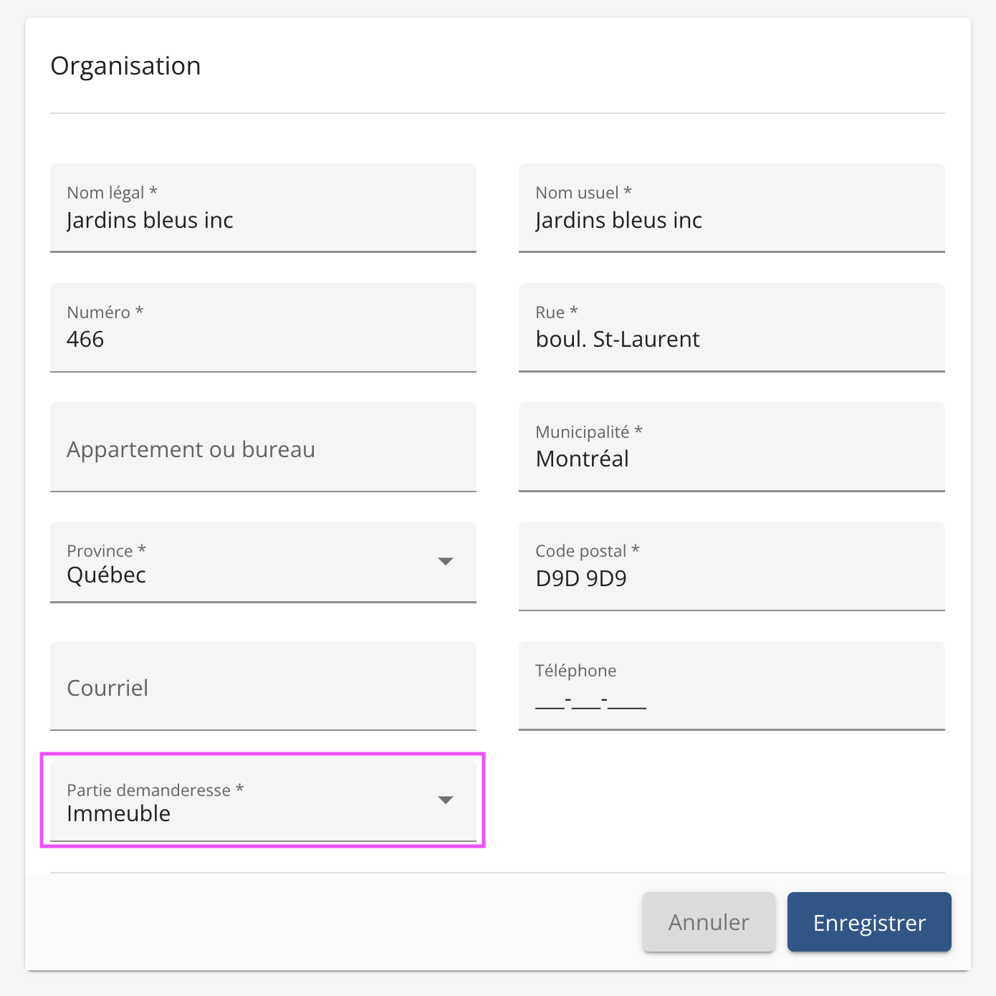Select the Municipalité field showing Montréal

click(x=731, y=459)
